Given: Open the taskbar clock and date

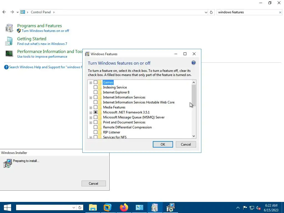Looking at the screenshot, I should [271, 208].
